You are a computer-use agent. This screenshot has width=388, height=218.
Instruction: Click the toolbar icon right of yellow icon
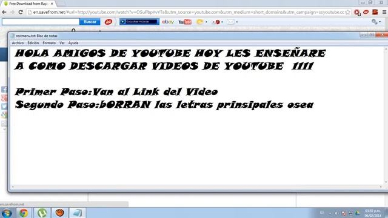point(216,22)
